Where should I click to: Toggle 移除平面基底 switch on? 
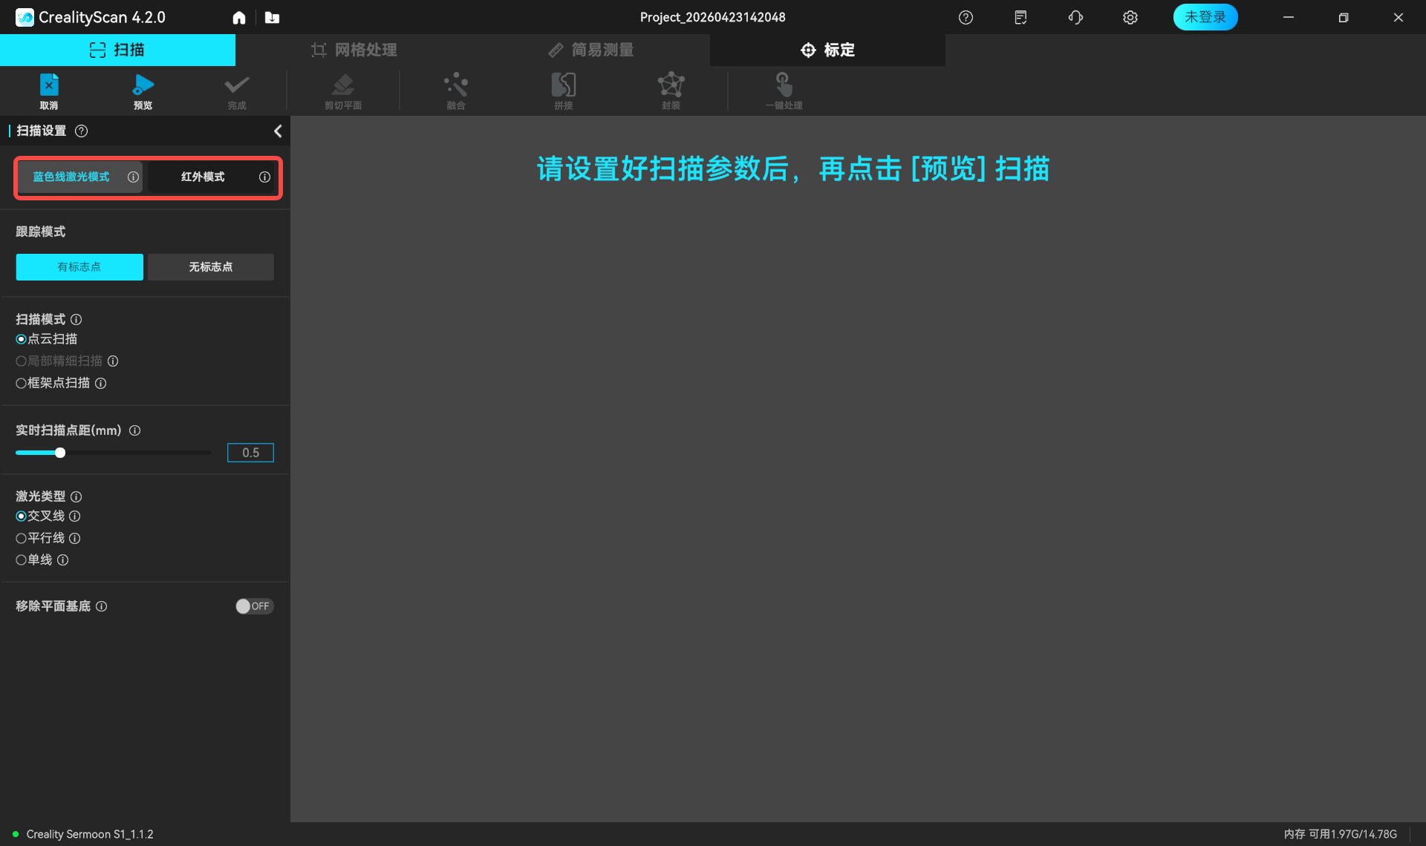point(254,606)
